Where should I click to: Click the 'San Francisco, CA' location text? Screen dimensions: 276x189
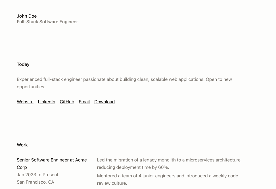pyautogui.click(x=35, y=182)
